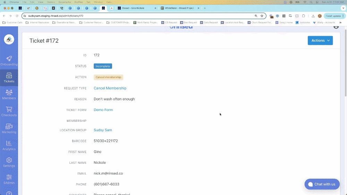Open the macOS Control Center icon
The height and width of the screenshot is (195, 347).
(317, 2)
